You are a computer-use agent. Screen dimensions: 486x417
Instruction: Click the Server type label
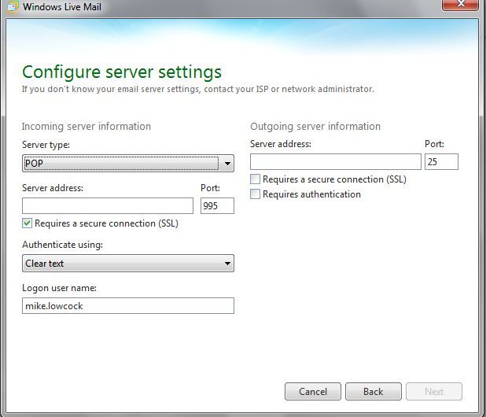[46, 145]
